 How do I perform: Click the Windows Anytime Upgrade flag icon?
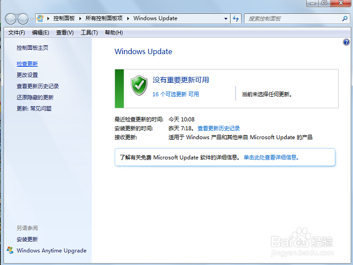click(x=10, y=250)
